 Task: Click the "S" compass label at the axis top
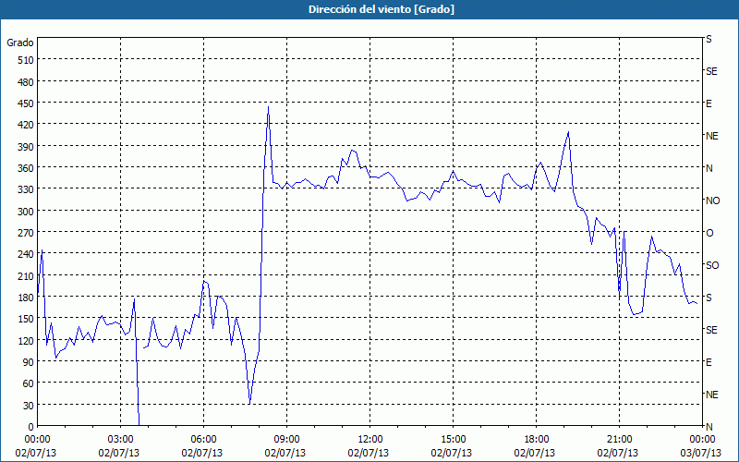click(x=709, y=39)
